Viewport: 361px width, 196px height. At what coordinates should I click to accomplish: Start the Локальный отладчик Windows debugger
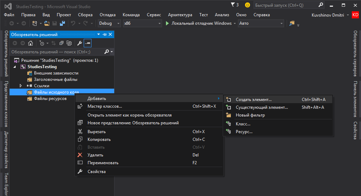[x=199, y=23]
